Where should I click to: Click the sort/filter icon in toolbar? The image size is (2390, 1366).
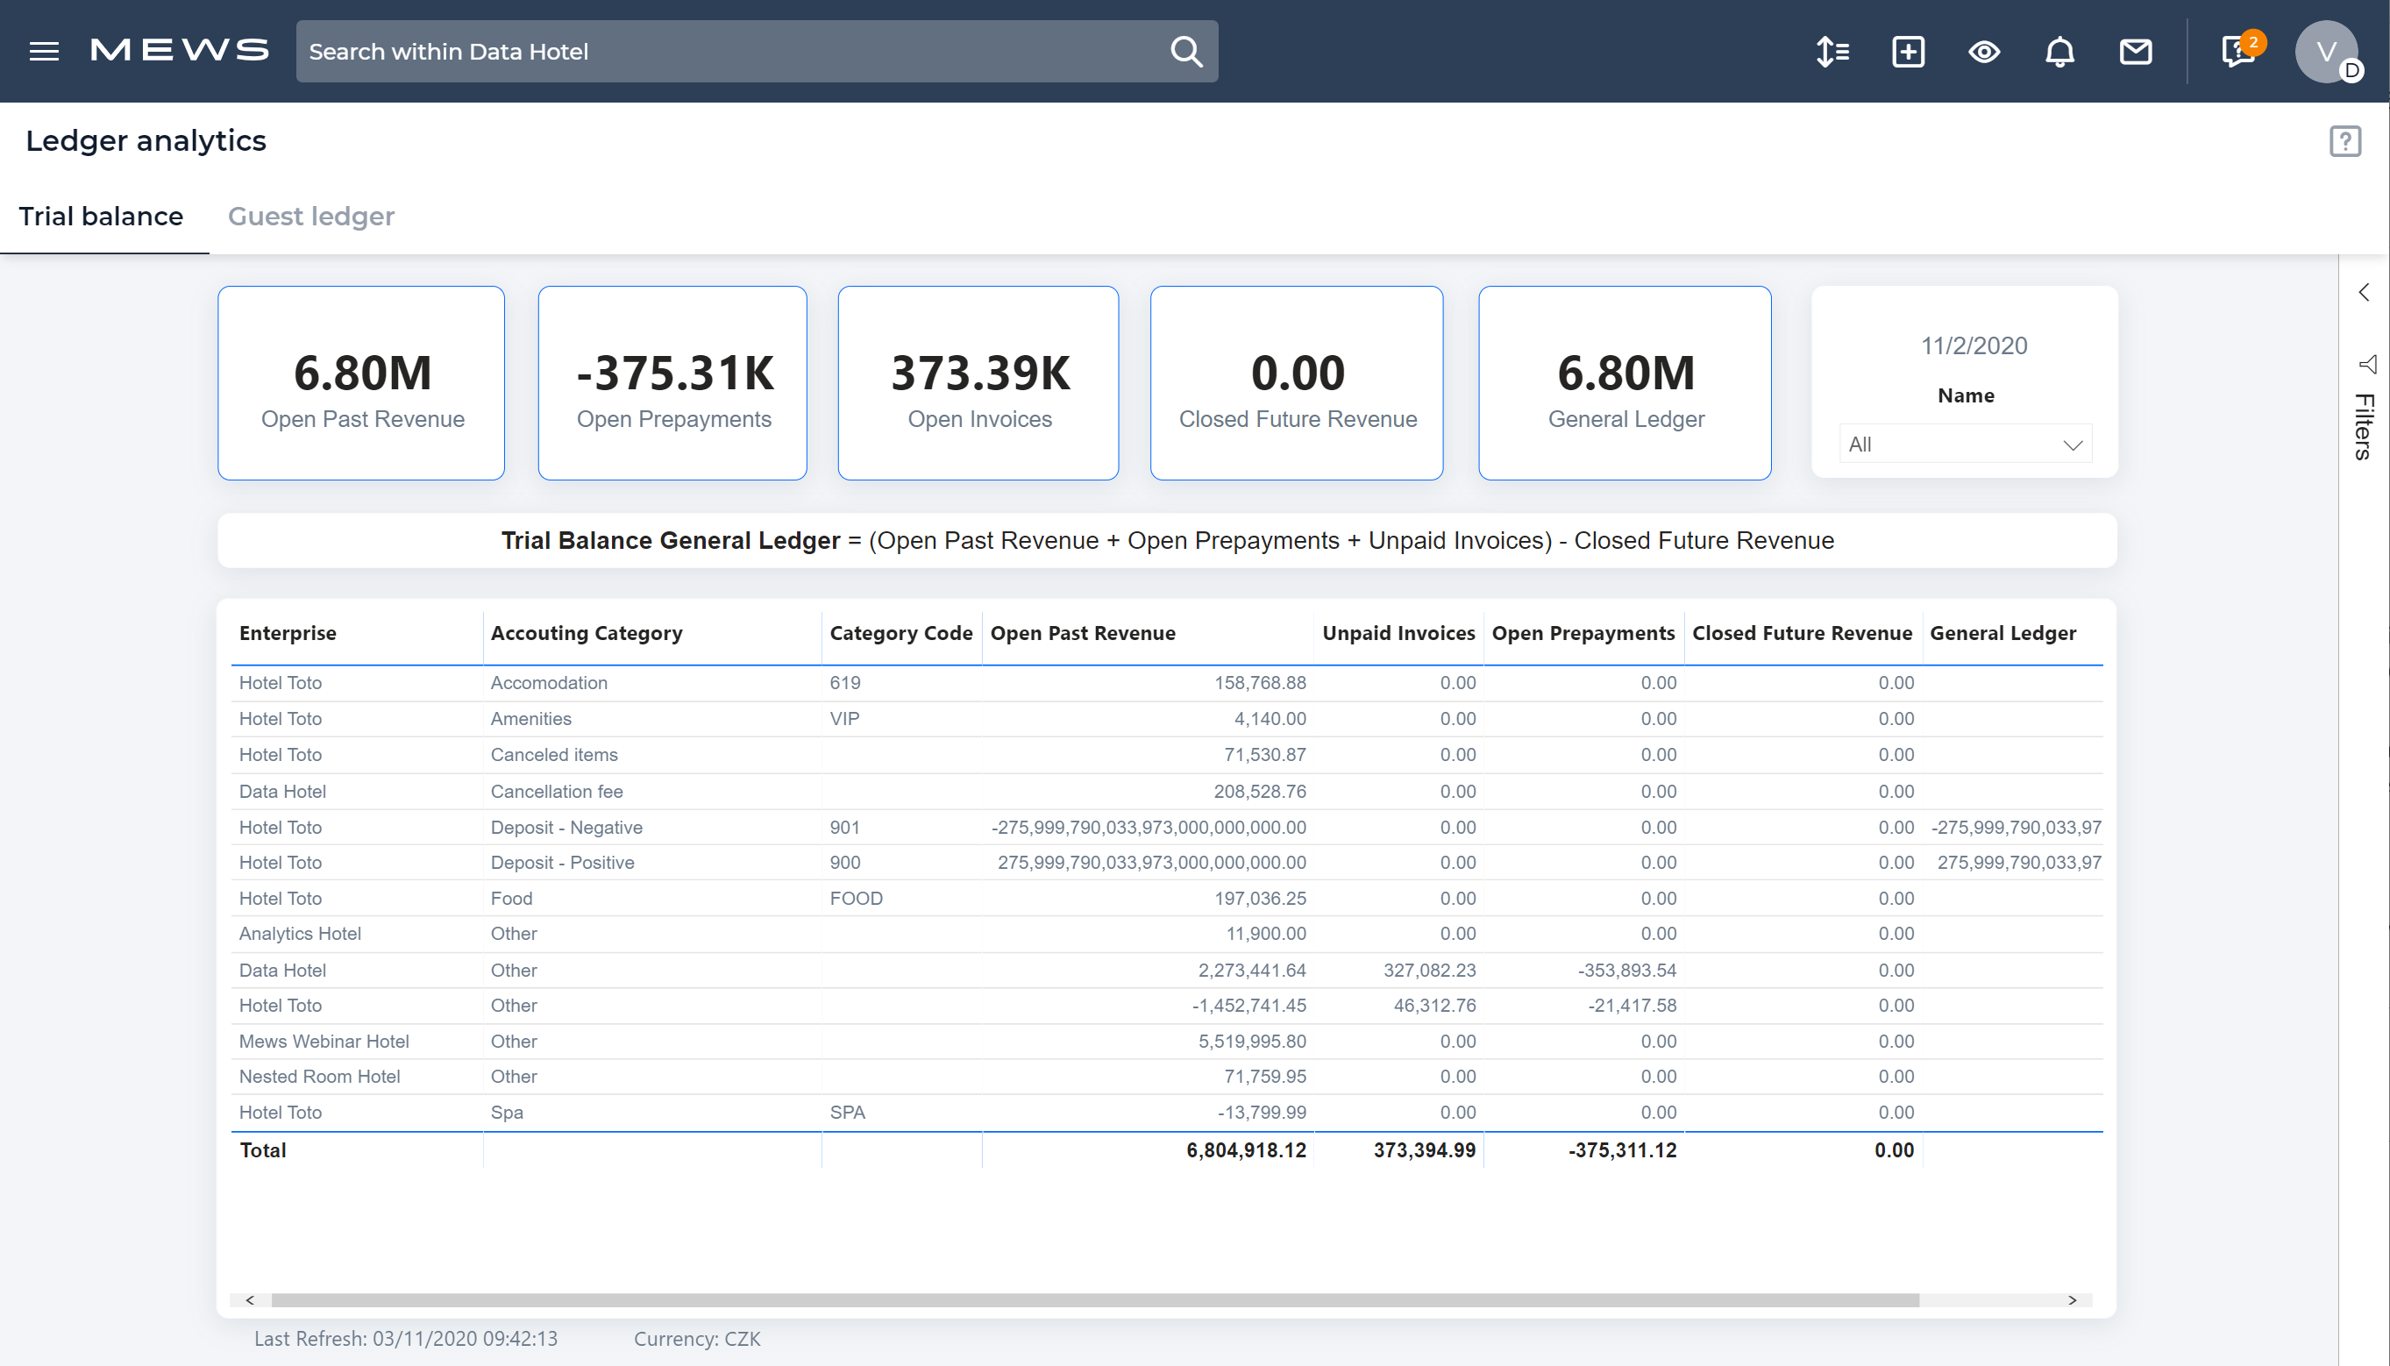coord(1832,51)
